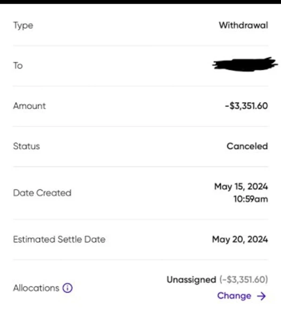Screen dimensions: 281x315
Task: Click the redacted recipient in To row
Action: pyautogui.click(x=242, y=65)
